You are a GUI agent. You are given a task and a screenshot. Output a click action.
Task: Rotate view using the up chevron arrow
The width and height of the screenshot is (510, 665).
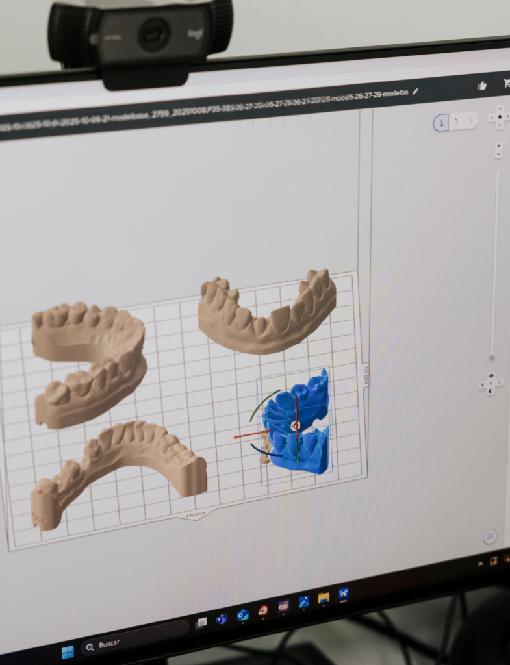point(499,108)
